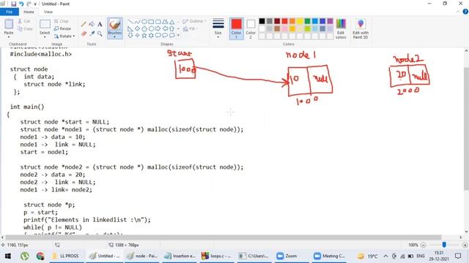Open the Rotate dropdown

click(65, 36)
